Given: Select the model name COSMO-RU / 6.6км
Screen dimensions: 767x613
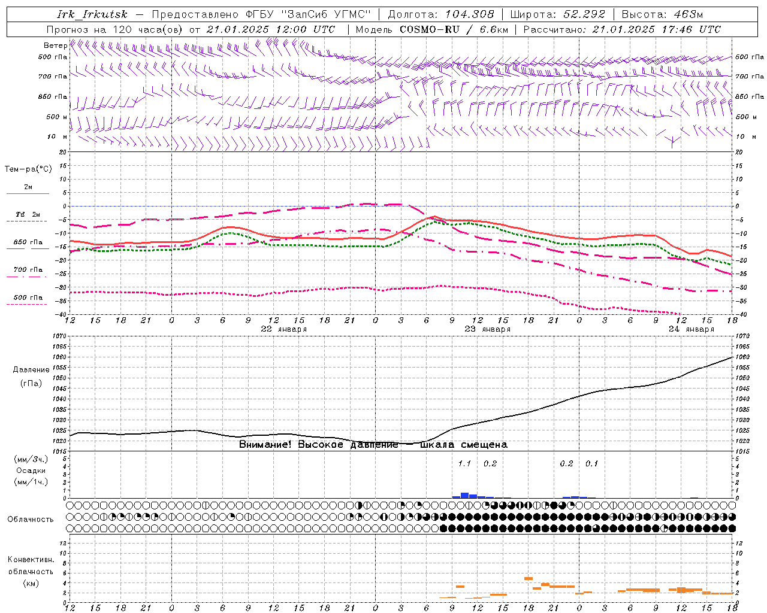Looking at the screenshot, I should [x=454, y=29].
